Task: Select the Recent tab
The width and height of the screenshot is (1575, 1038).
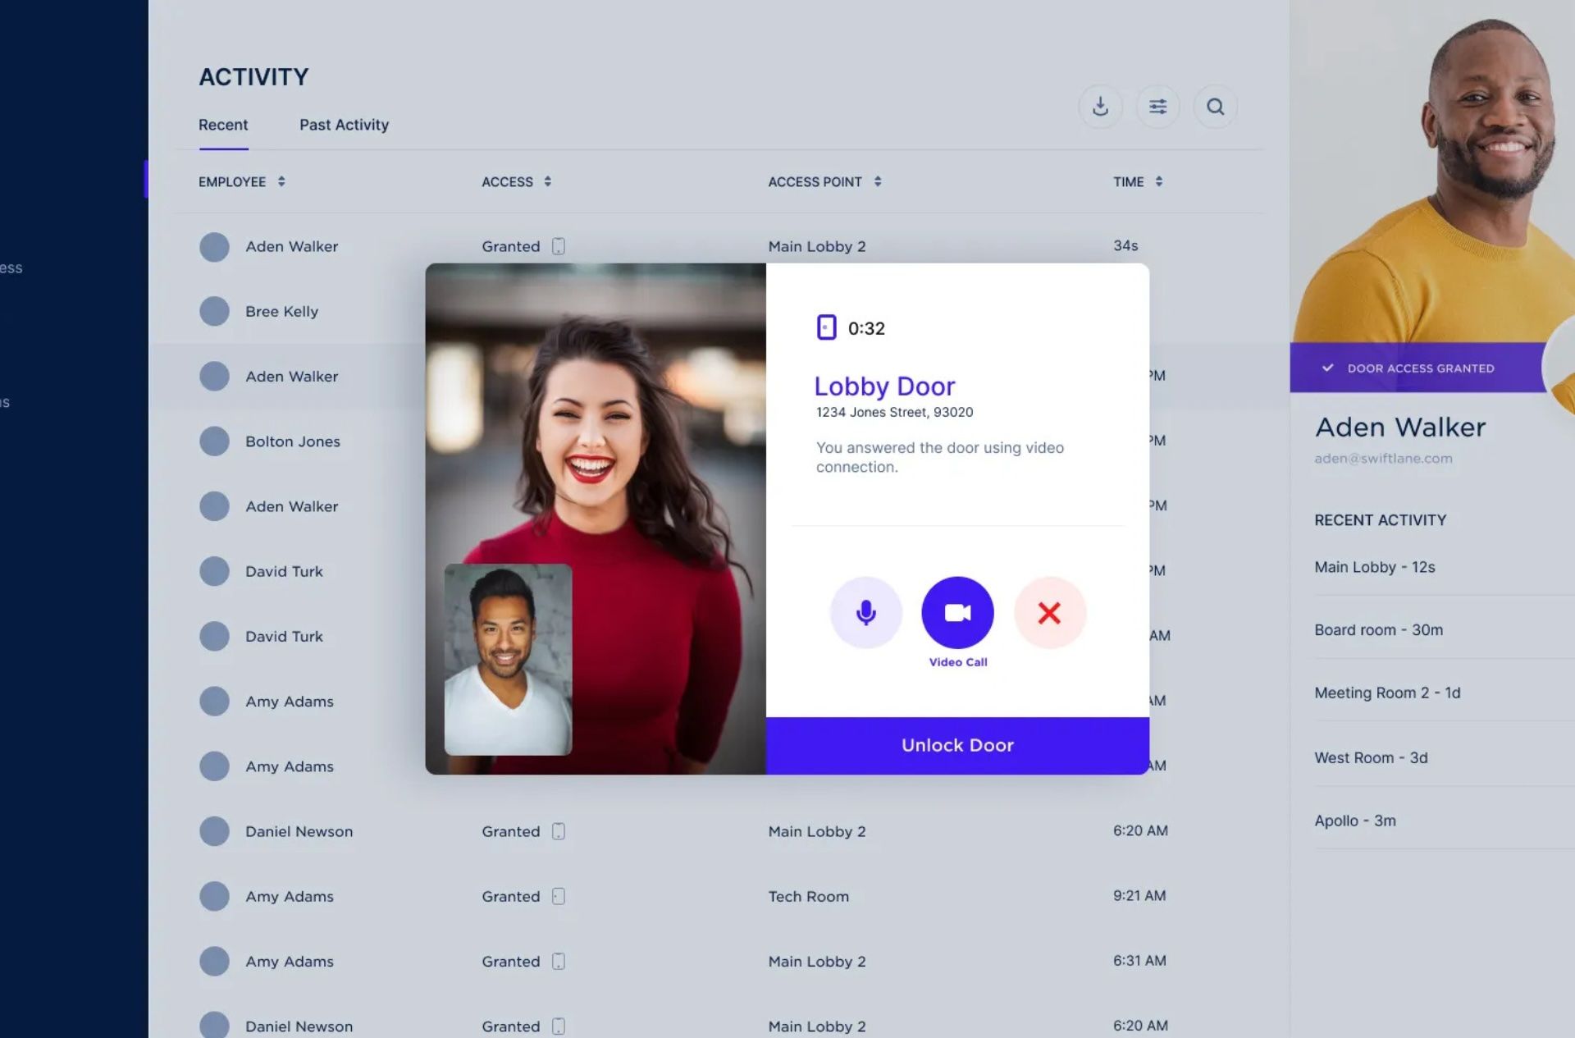Action: tap(223, 125)
